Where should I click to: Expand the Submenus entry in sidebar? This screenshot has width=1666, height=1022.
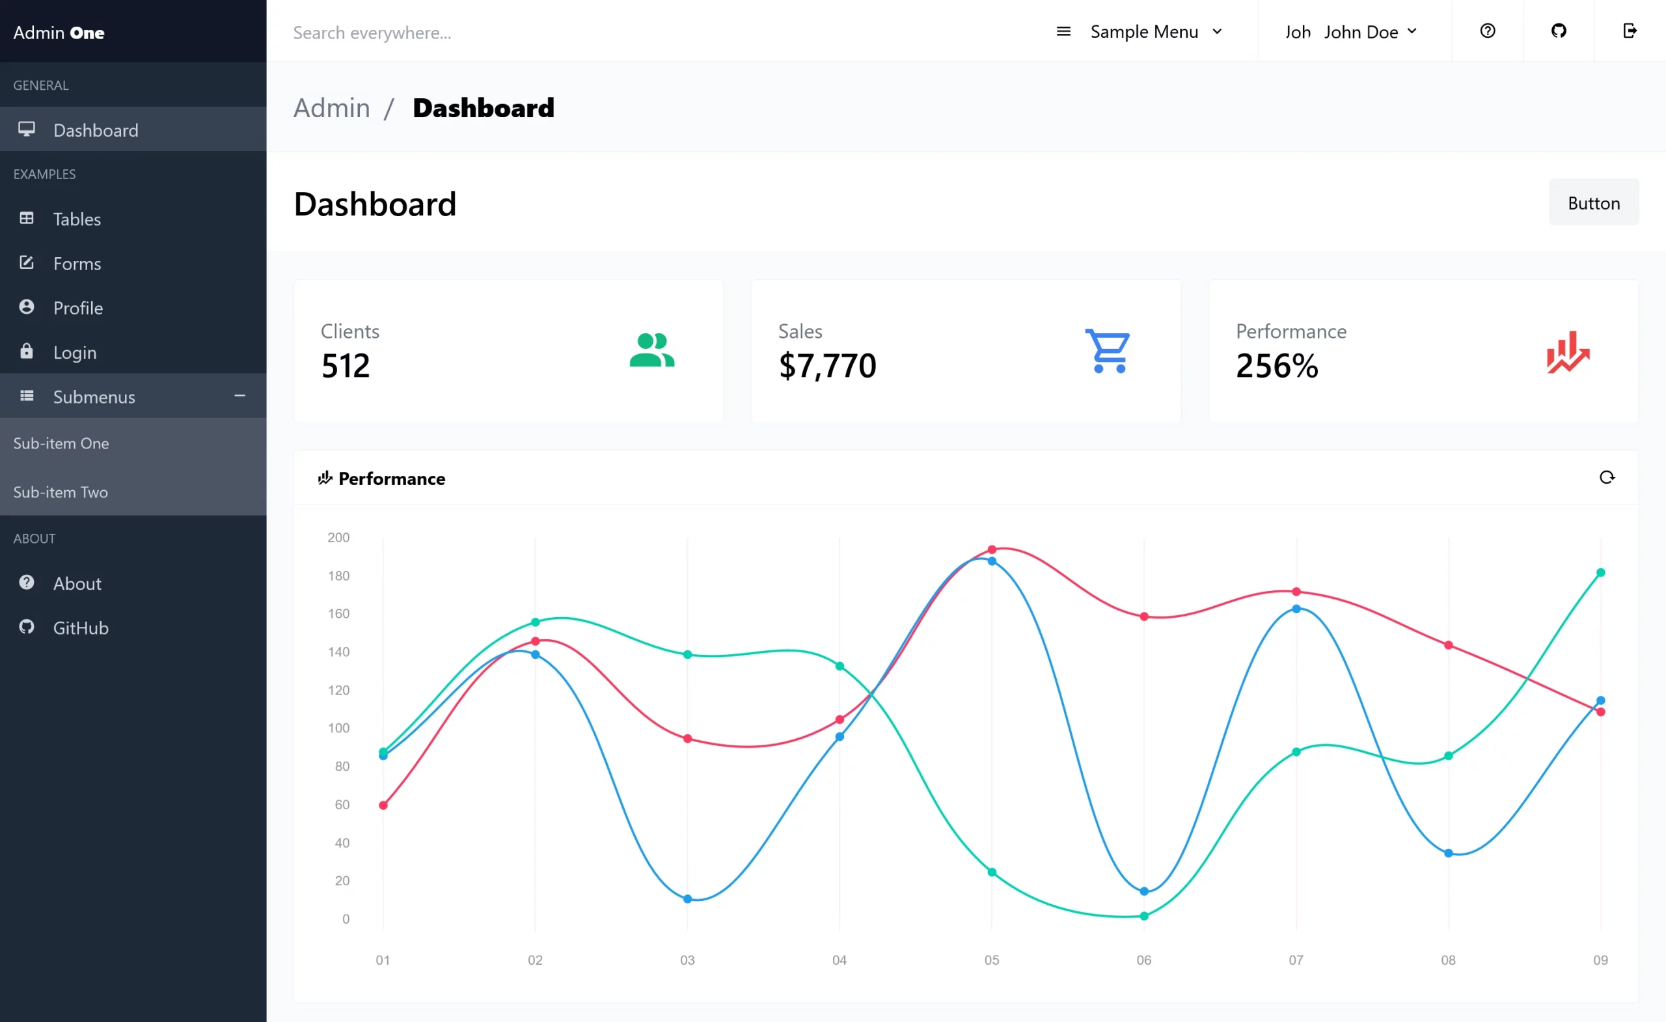click(x=94, y=396)
